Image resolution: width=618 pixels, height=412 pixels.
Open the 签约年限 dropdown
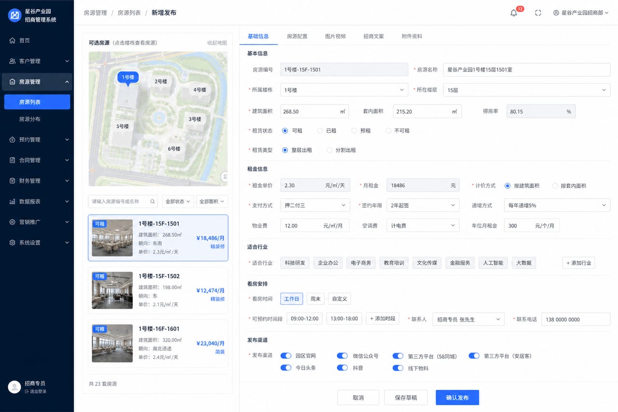pyautogui.click(x=423, y=205)
